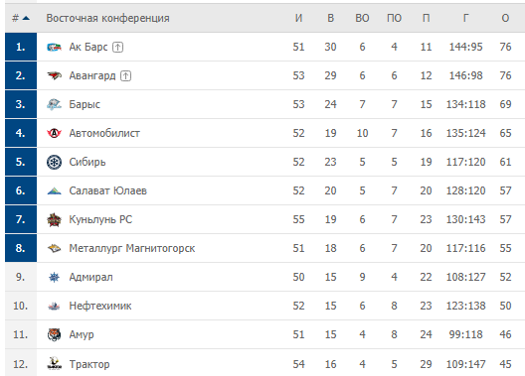Click the Барыс team logo

pos(54,104)
